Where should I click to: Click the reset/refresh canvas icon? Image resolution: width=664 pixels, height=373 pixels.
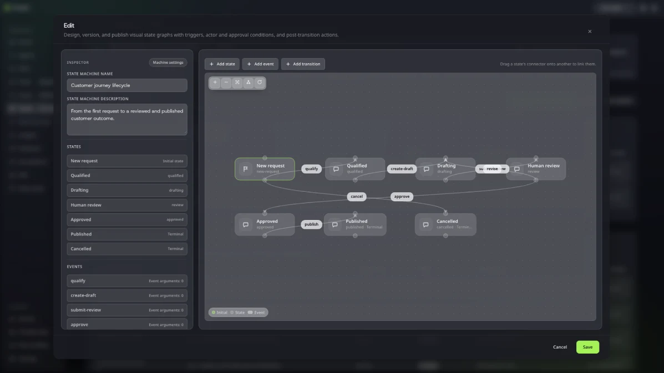pos(260,83)
